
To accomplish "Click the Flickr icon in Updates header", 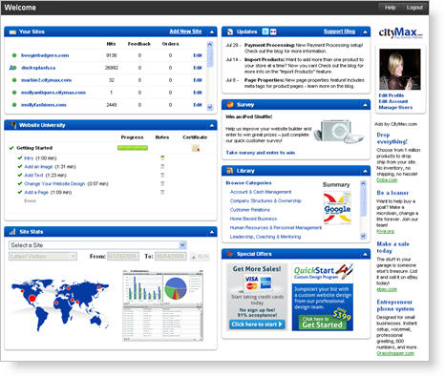I will click(x=273, y=31).
